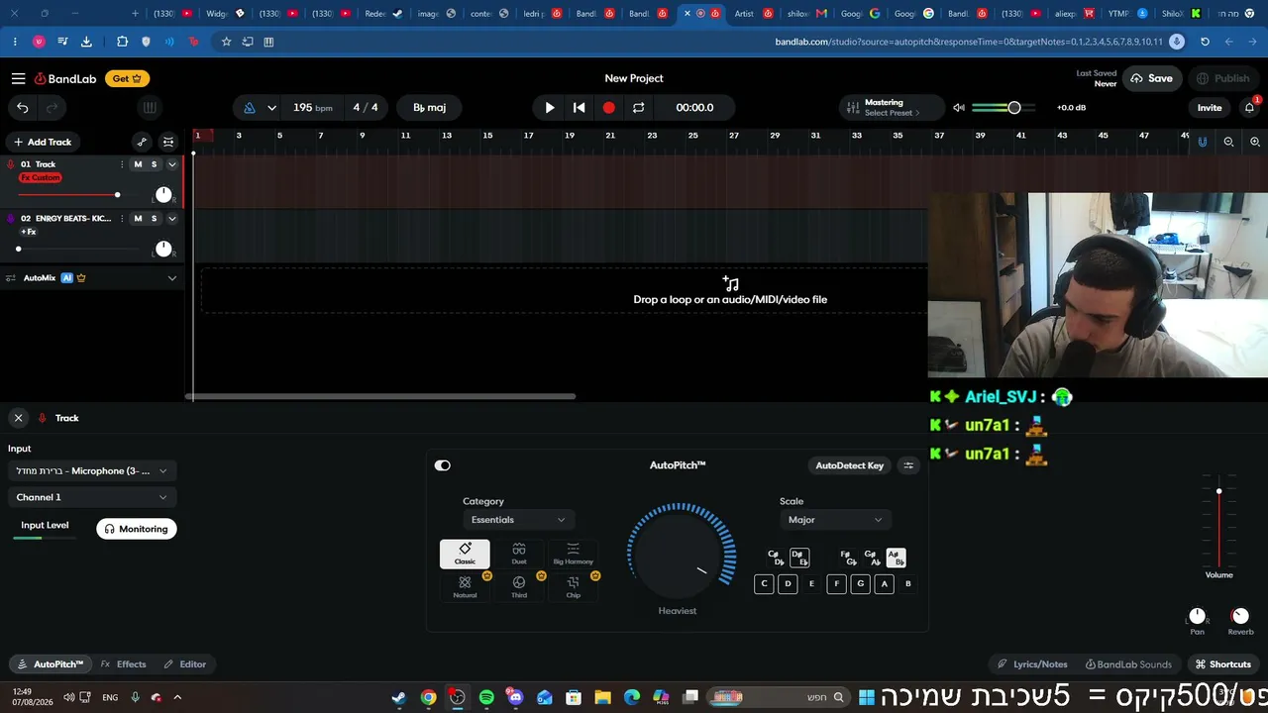Open the BandLab hamburger menu

18,78
